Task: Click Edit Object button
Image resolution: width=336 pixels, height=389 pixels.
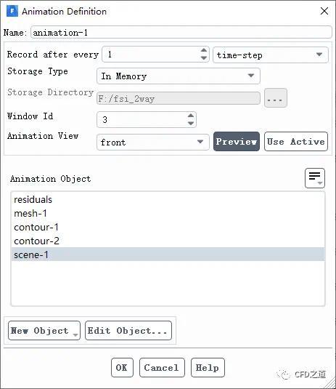Action: pyautogui.click(x=128, y=330)
